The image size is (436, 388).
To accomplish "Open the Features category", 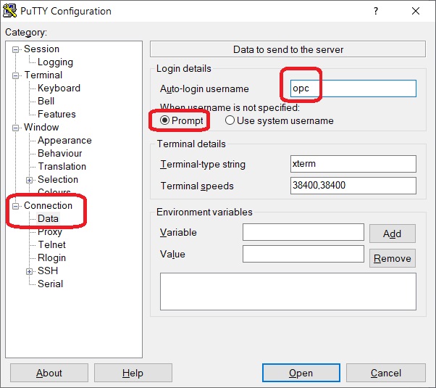I will 56,114.
